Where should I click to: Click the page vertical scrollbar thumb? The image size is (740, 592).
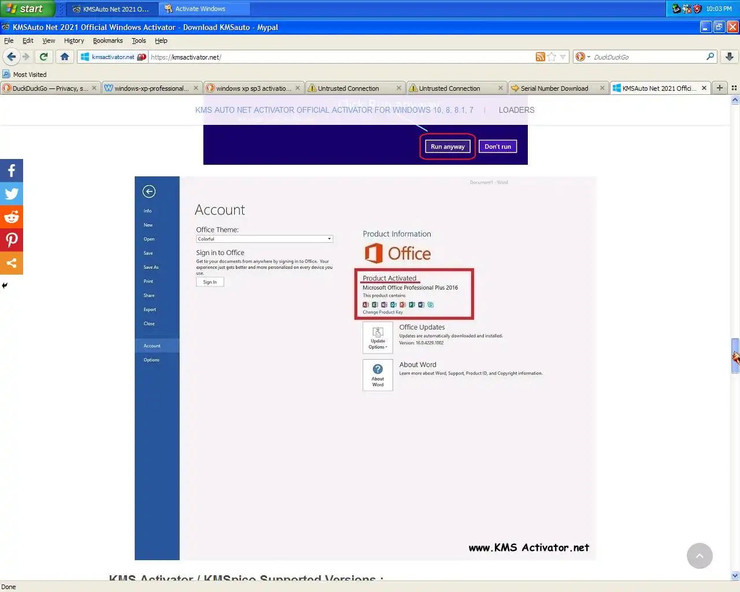(x=735, y=356)
